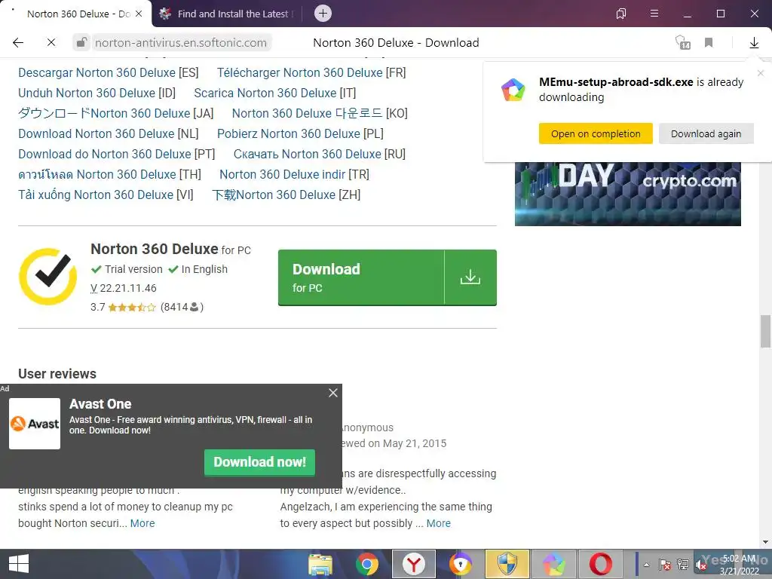This screenshot has height=579, width=772.
Task: Switch to the Norton 360 Deluxe tab
Action: (x=78, y=14)
